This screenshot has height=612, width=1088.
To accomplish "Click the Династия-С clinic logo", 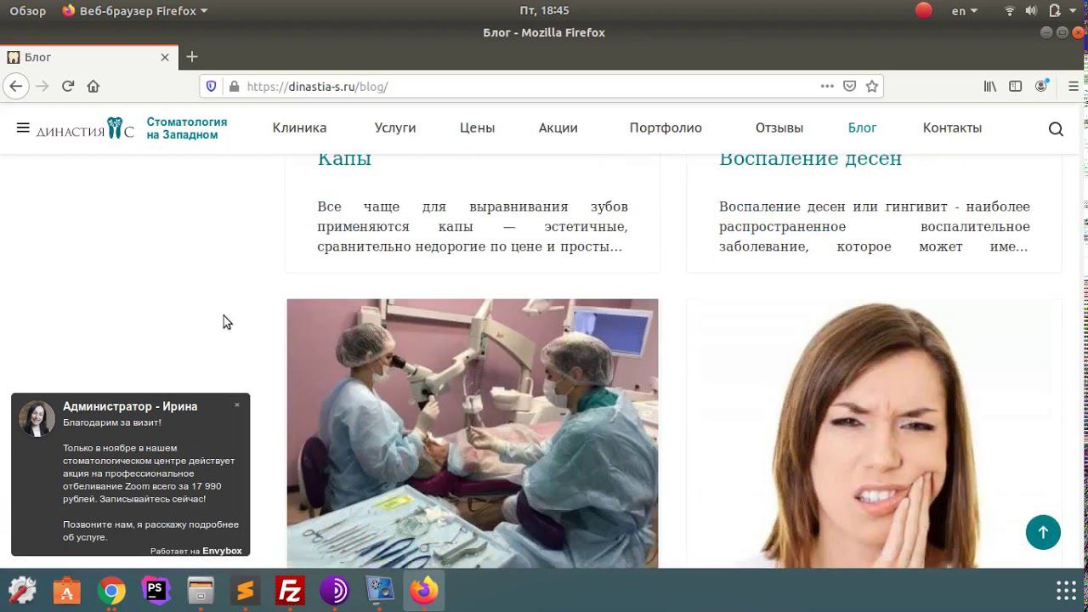I will point(85,128).
